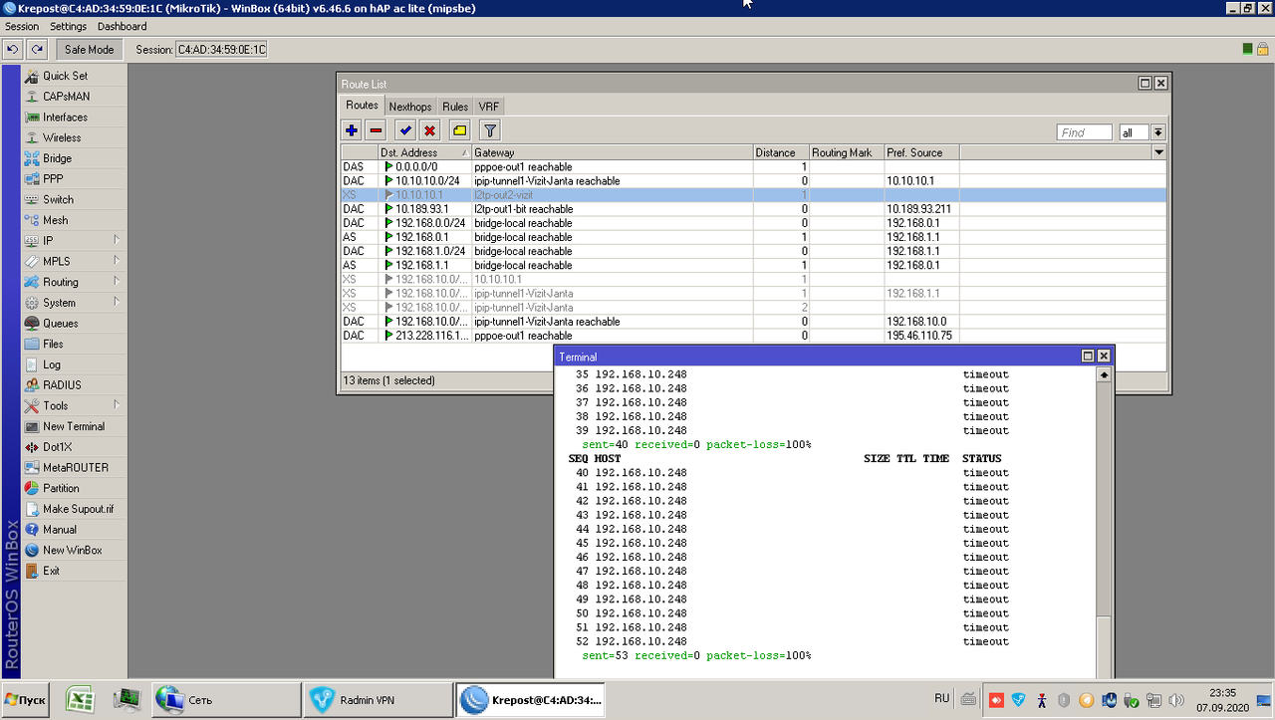
Task: Sort by Gateway column
Action: (x=612, y=152)
